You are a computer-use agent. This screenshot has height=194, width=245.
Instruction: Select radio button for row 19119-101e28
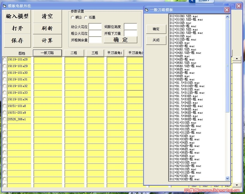(x=4, y=59)
